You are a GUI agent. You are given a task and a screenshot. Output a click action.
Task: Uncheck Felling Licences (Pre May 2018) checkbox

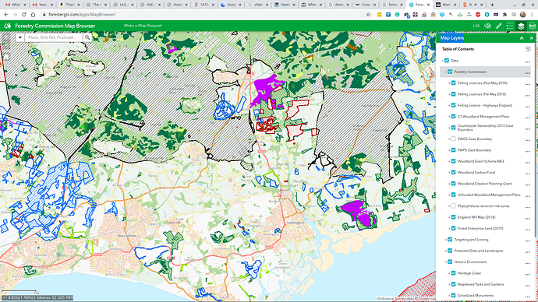coord(453,94)
